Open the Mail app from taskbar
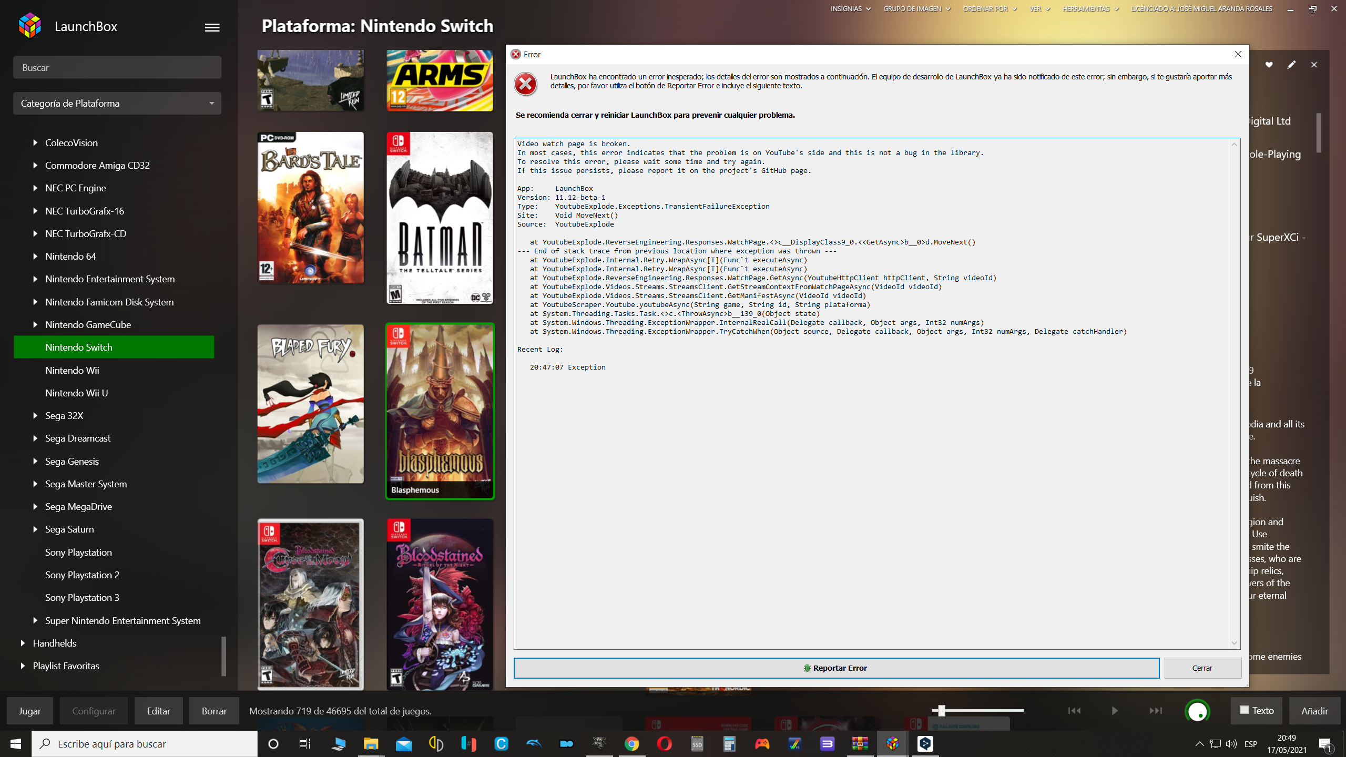This screenshot has width=1346, height=757. [403, 744]
